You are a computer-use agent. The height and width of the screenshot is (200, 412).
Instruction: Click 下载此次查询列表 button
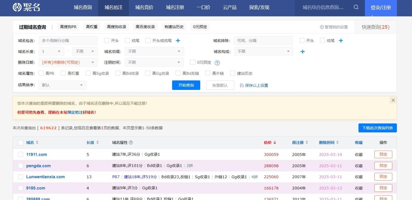click(378, 128)
